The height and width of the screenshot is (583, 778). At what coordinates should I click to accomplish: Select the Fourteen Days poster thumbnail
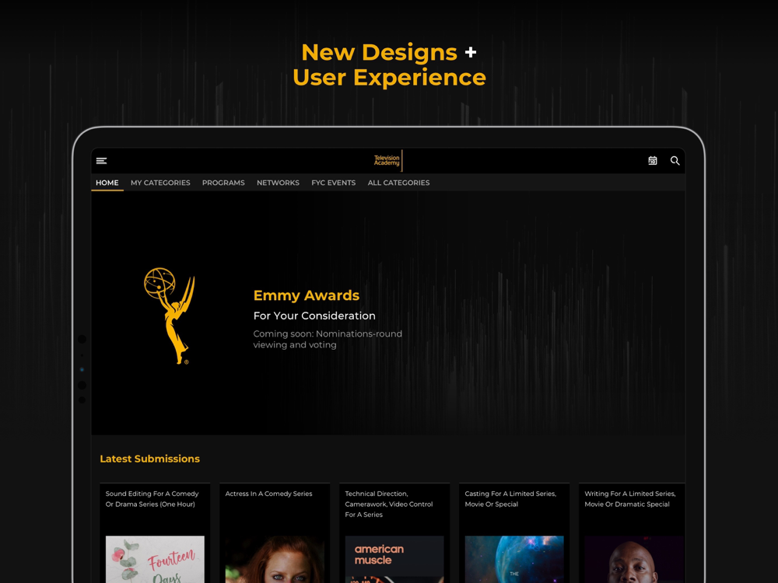pyautogui.click(x=155, y=559)
